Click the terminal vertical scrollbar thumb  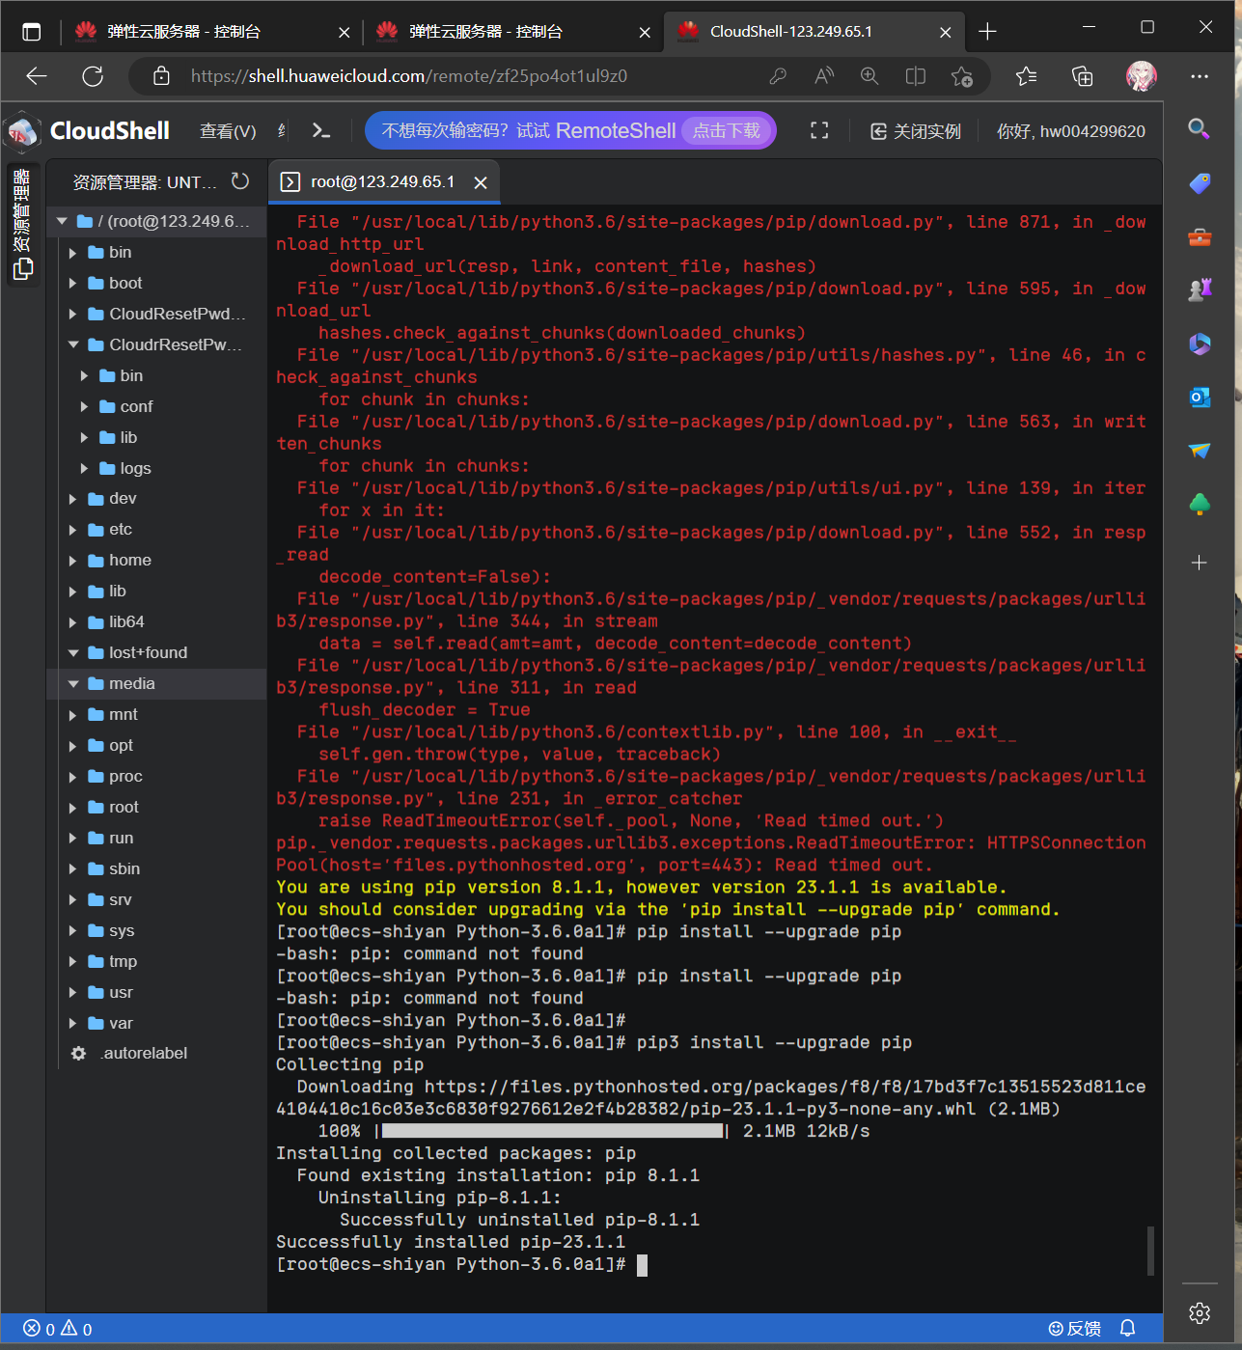coord(1150,1251)
